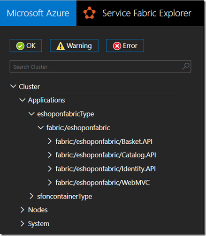Collapse the Applications node chevron
206x236 pixels.
click(23, 100)
